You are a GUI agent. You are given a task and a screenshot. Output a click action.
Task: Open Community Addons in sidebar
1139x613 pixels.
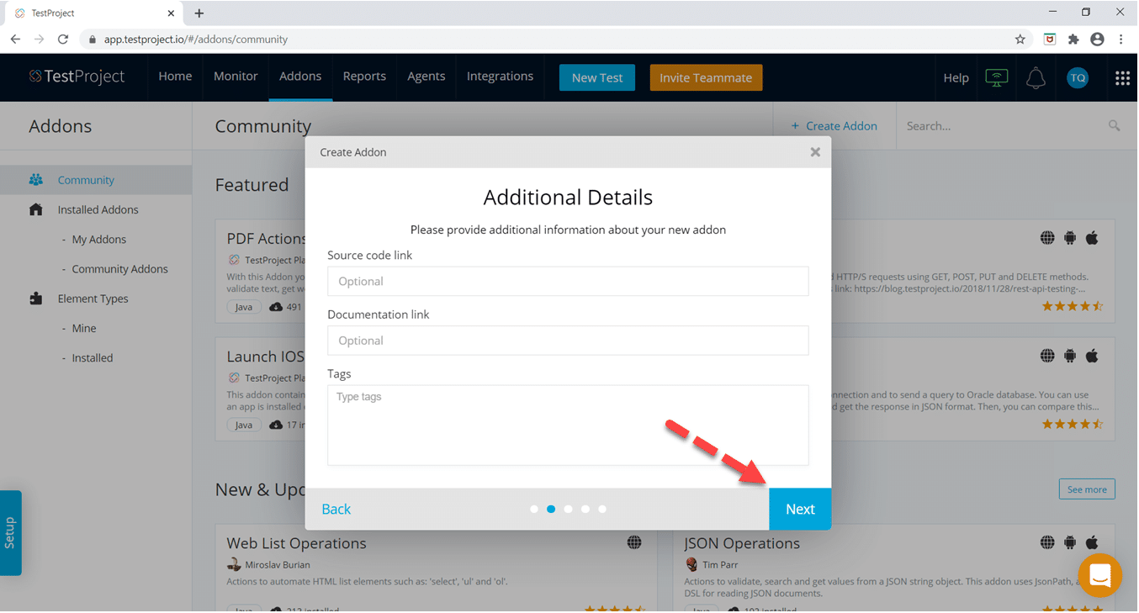click(x=120, y=269)
